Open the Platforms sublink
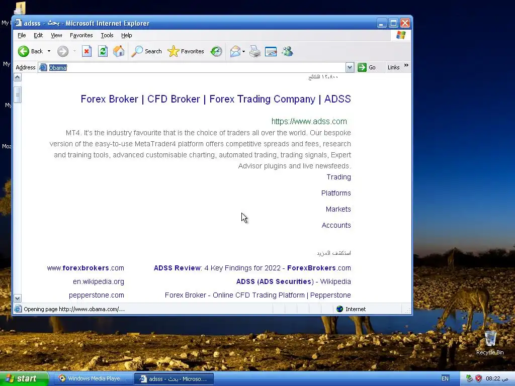515x386 pixels. pyautogui.click(x=336, y=193)
